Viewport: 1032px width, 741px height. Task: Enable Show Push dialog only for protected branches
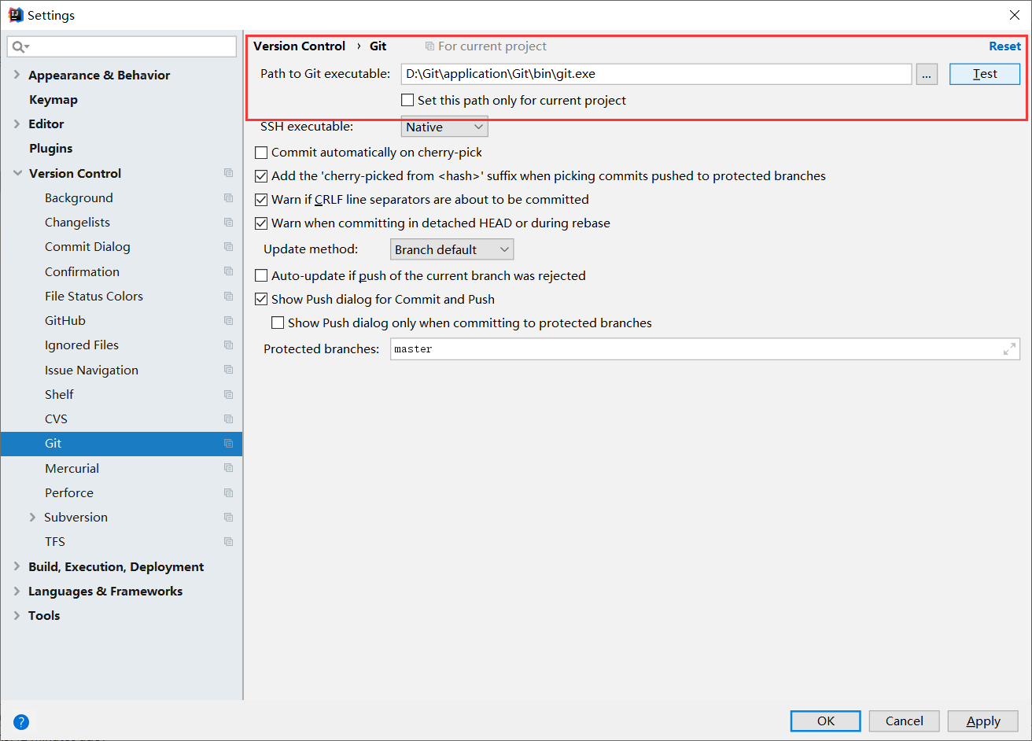pos(278,323)
